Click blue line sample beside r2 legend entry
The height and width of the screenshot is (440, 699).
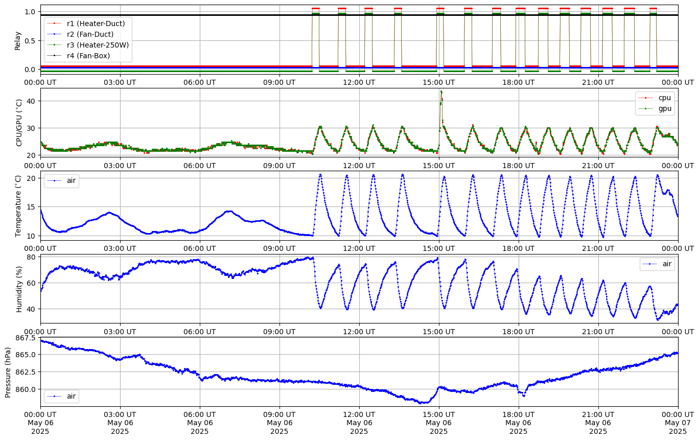[x=55, y=34]
